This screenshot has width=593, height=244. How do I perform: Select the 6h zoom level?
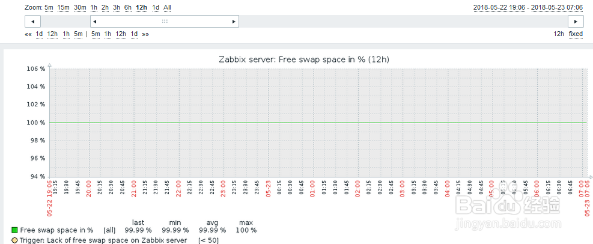pyautogui.click(x=128, y=7)
